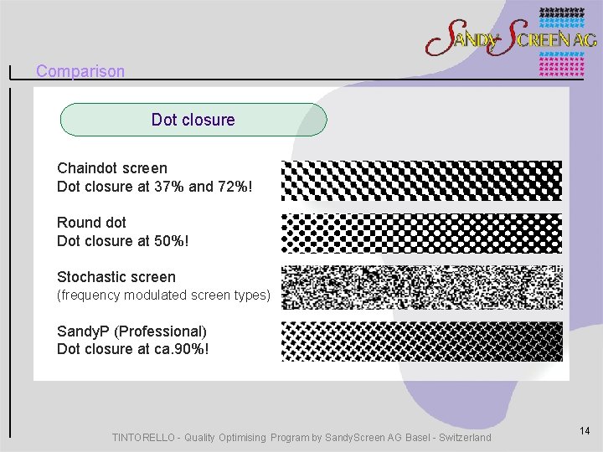Click the TINTORELLO footer text
603x452 pixels.
301,438
